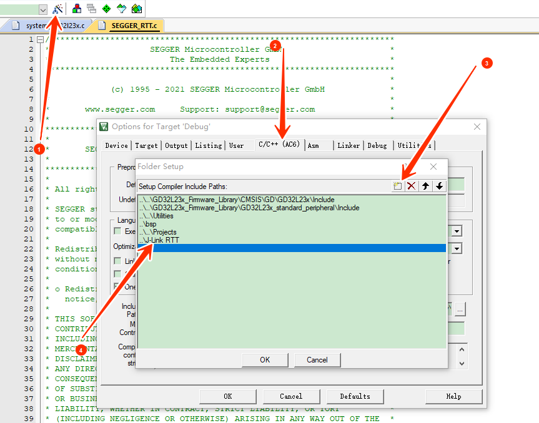Click file icon on SEGGER_RTT.c tab
Screen dimensions: 539x423
pos(101,26)
